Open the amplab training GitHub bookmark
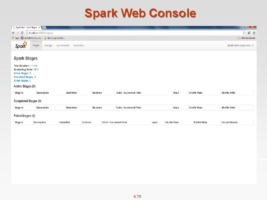Image resolution: width=267 pixels, height=200 pixels. tap(31, 38)
